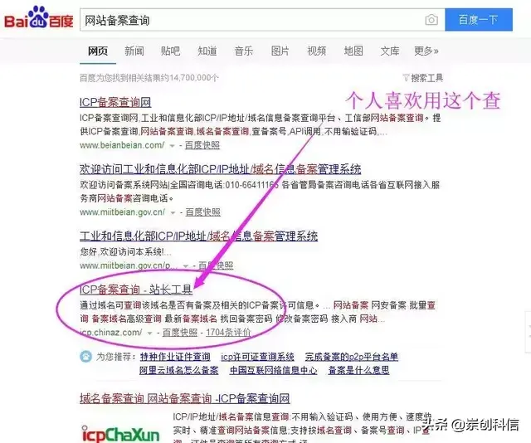Switch to the 图片 tab

pyautogui.click(x=280, y=51)
